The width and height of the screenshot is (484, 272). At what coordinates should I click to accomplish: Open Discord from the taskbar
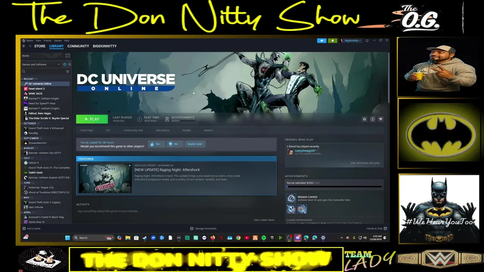298,238
